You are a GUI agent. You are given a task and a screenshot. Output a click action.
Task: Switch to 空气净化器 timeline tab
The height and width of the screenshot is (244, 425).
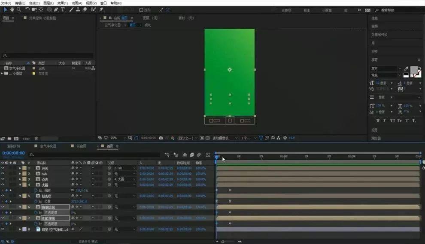click(48, 146)
